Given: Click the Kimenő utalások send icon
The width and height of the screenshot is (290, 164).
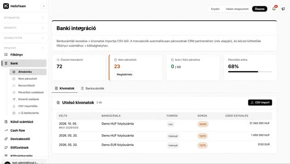Looking at the screenshot, I should coord(14,99).
